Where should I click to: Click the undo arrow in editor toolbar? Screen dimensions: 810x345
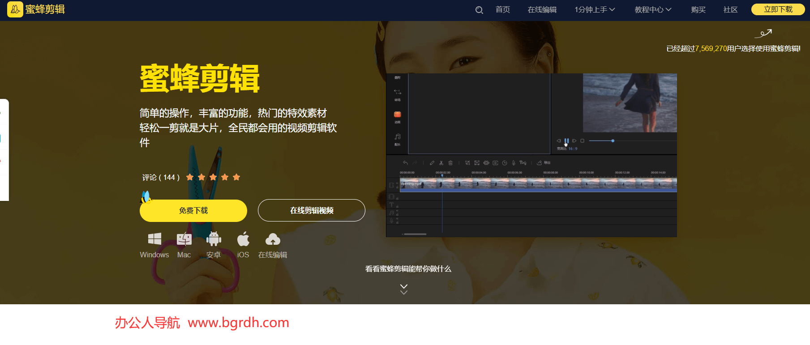click(x=405, y=163)
